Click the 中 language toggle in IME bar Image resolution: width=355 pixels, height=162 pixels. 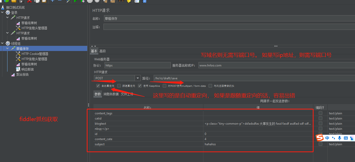(x=327, y=138)
